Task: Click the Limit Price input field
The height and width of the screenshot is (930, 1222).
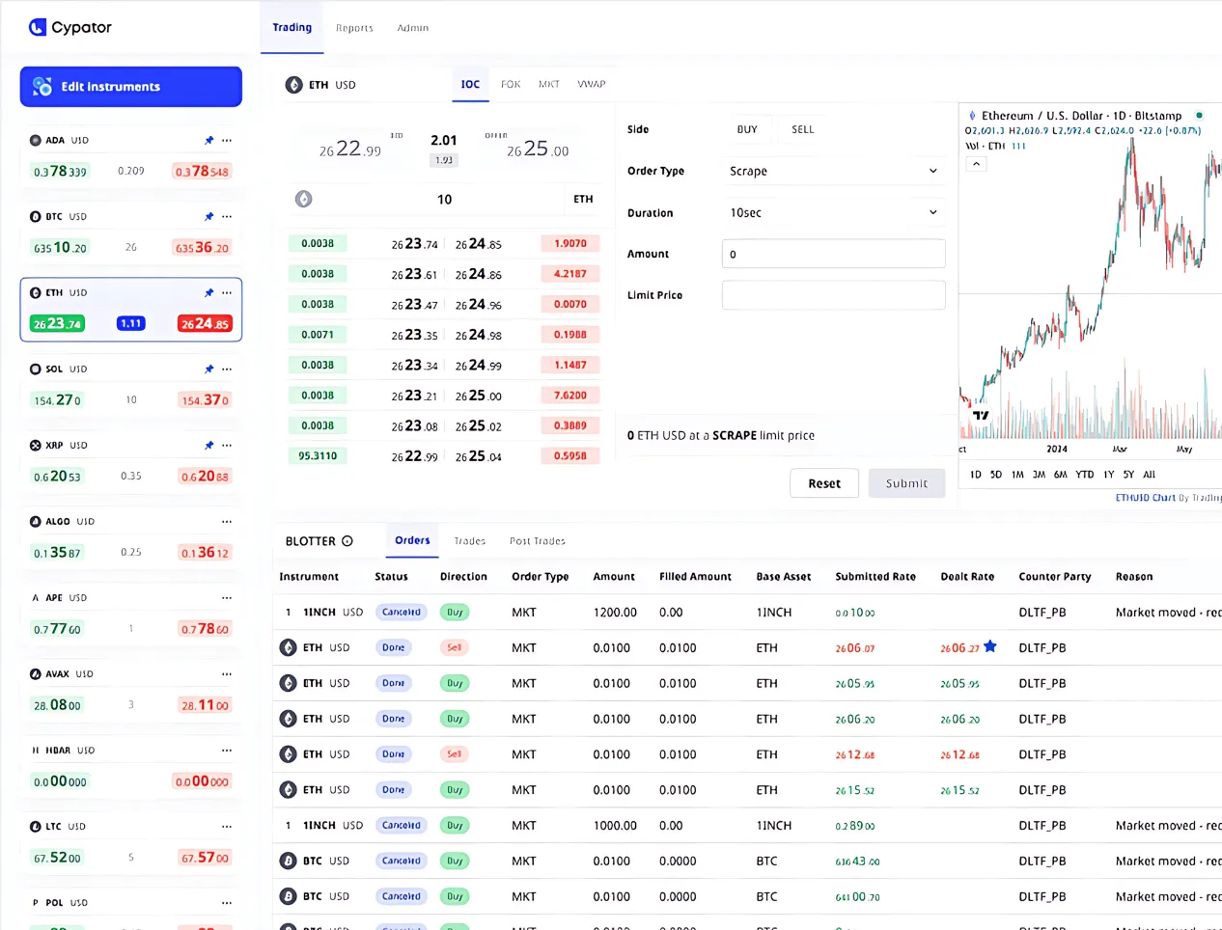Action: 833,295
